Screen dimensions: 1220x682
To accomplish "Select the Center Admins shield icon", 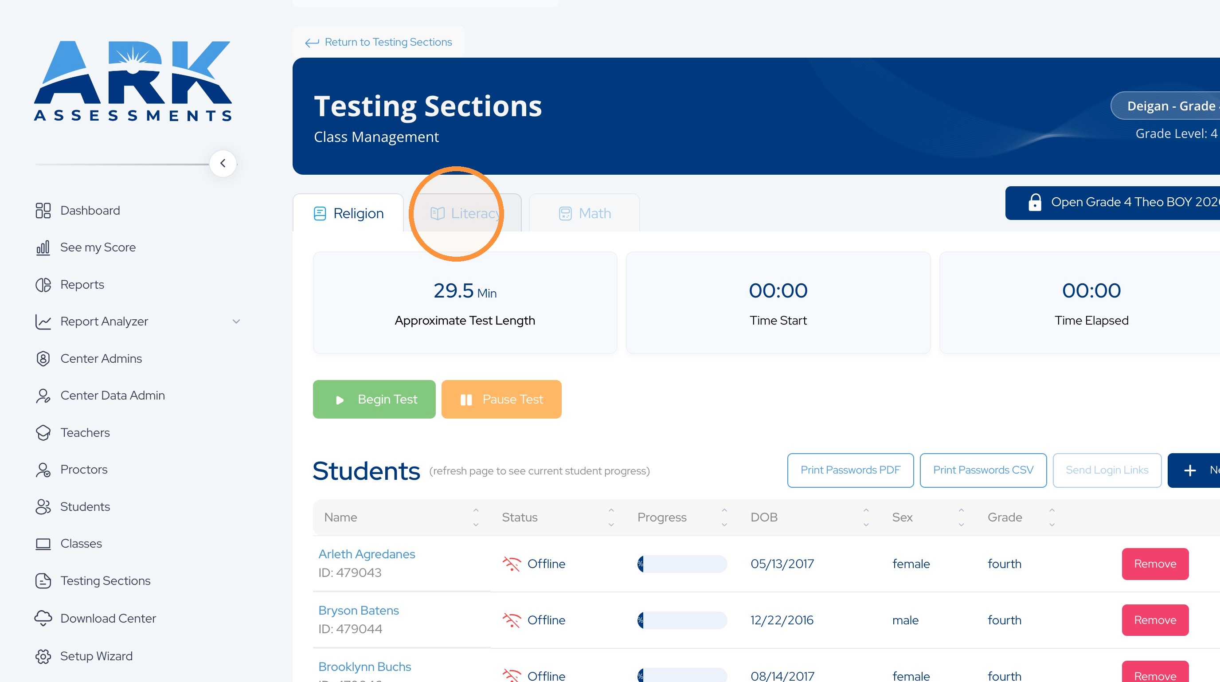I will click(x=43, y=359).
